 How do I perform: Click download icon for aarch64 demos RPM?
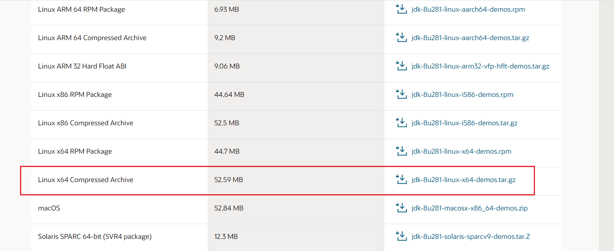point(401,9)
